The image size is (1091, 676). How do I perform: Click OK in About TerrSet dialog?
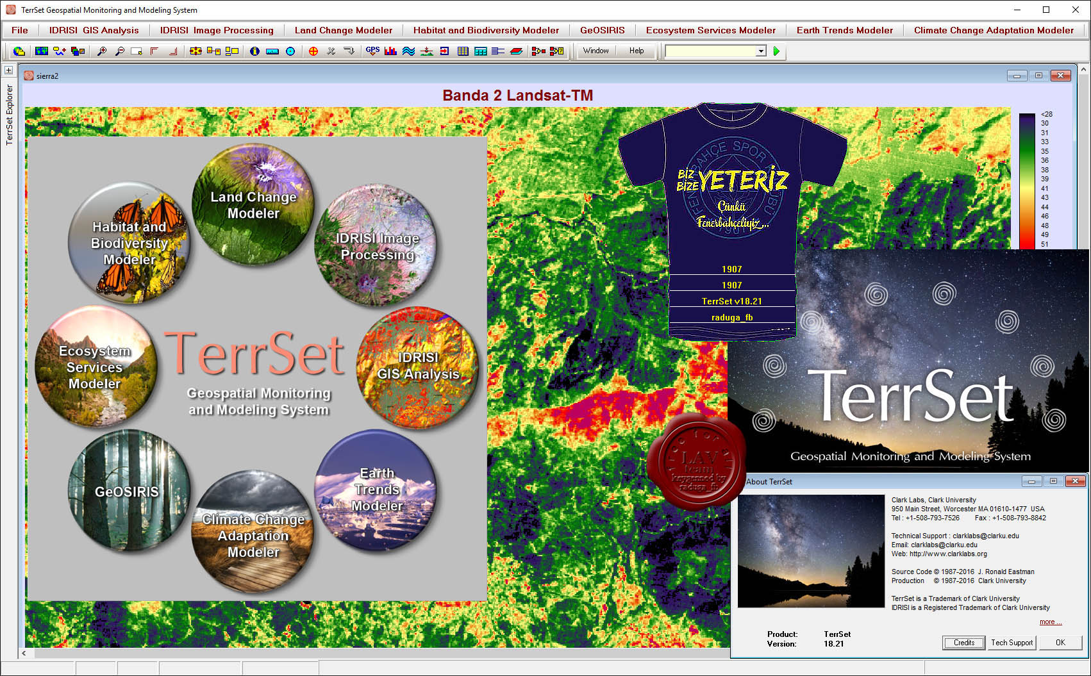point(1061,643)
